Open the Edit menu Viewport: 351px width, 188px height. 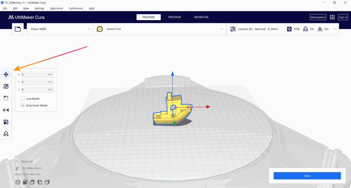coord(15,8)
